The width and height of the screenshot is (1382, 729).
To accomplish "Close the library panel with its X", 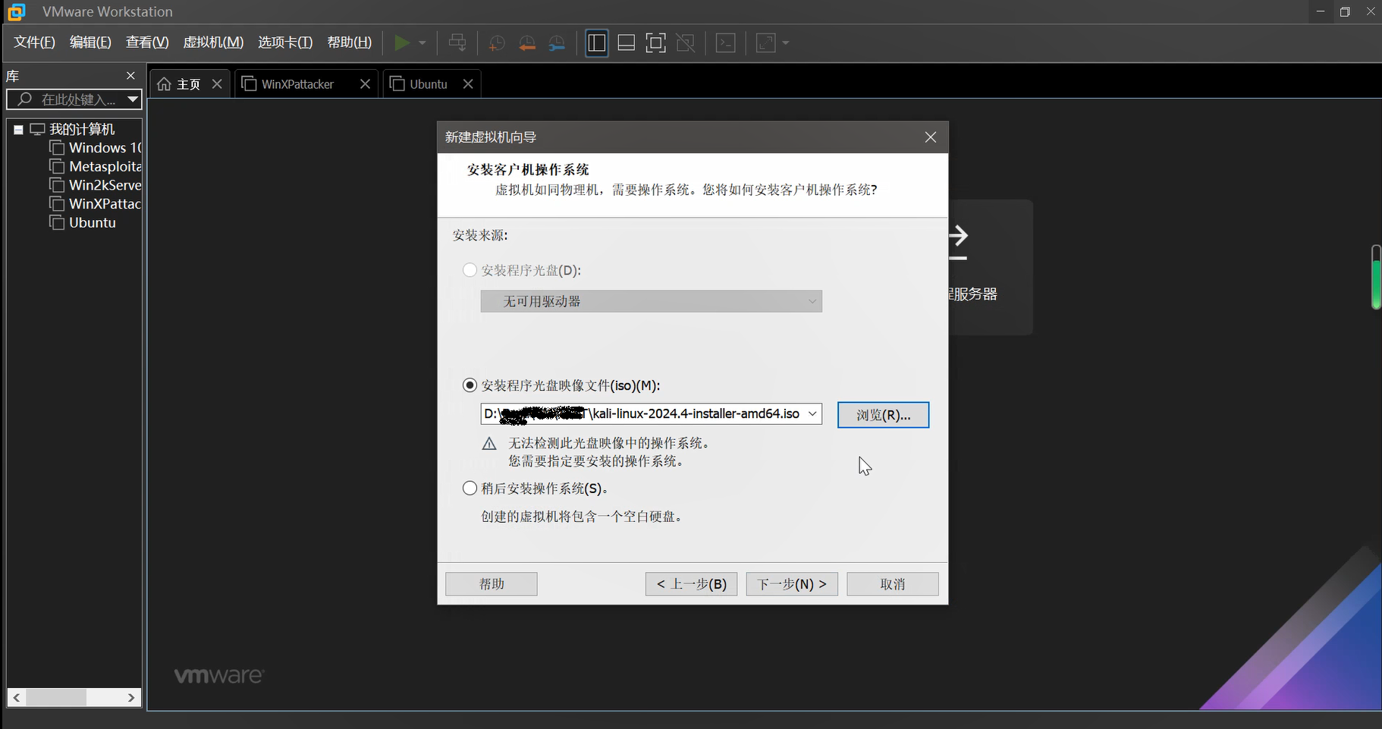I will pyautogui.click(x=130, y=76).
